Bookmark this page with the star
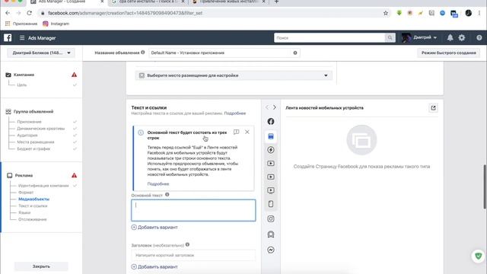This screenshot has height=274, width=487. click(x=386, y=13)
